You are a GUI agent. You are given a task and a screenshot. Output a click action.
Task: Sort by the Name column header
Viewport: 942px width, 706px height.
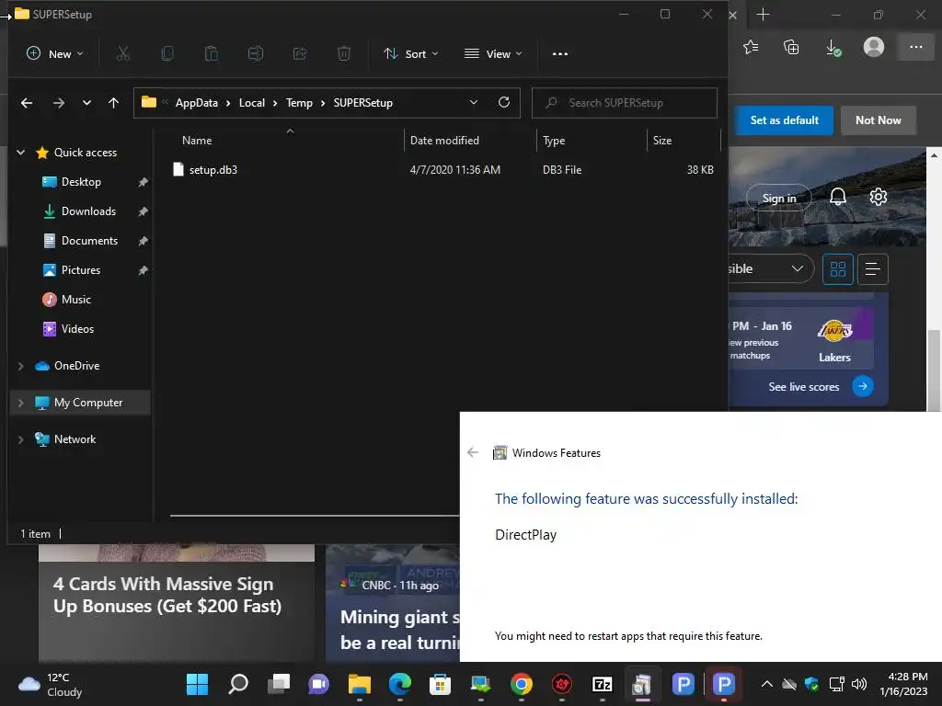click(x=197, y=141)
